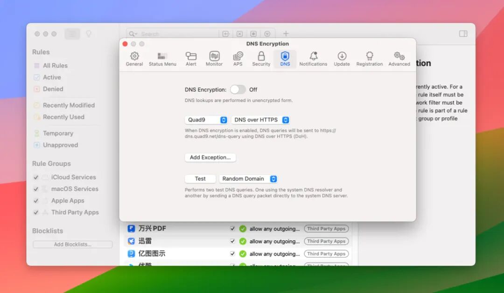The height and width of the screenshot is (293, 504).
Task: Turn on the DNS Encryption switch
Action: pos(238,89)
